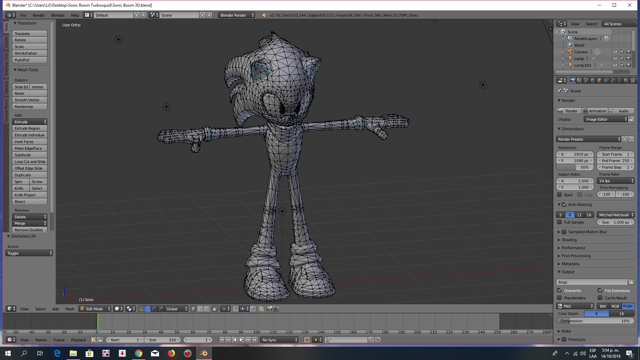The height and width of the screenshot is (360, 640).
Task: Toggle limit selection to visible
Action: 215,309
